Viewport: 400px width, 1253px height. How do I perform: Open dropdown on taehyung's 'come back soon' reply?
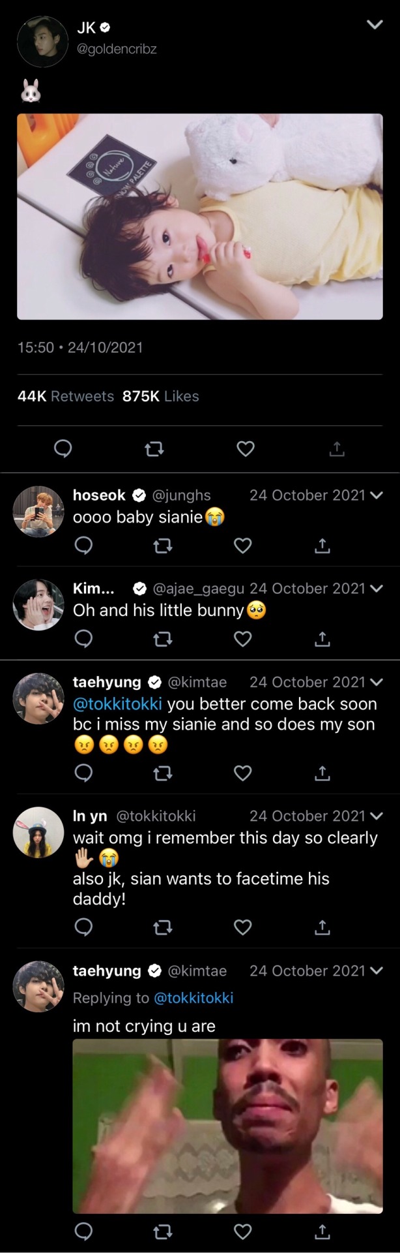(x=376, y=683)
